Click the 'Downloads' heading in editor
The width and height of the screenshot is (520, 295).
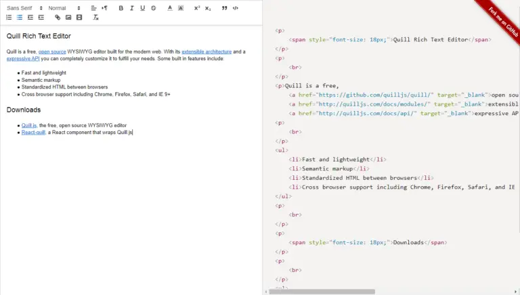24,110
